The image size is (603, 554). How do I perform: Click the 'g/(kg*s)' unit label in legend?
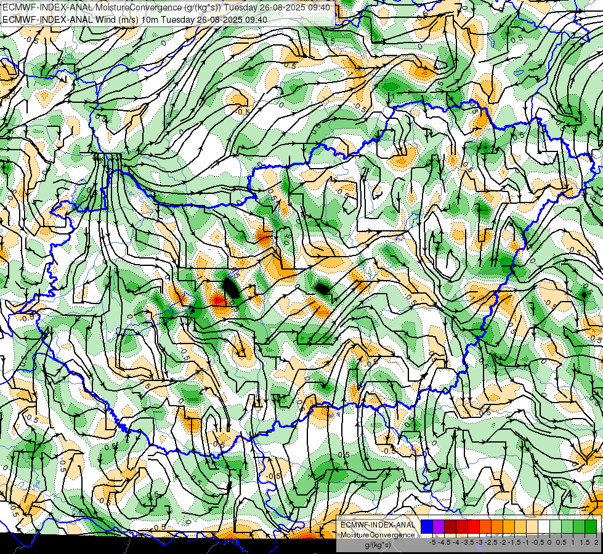click(378, 545)
